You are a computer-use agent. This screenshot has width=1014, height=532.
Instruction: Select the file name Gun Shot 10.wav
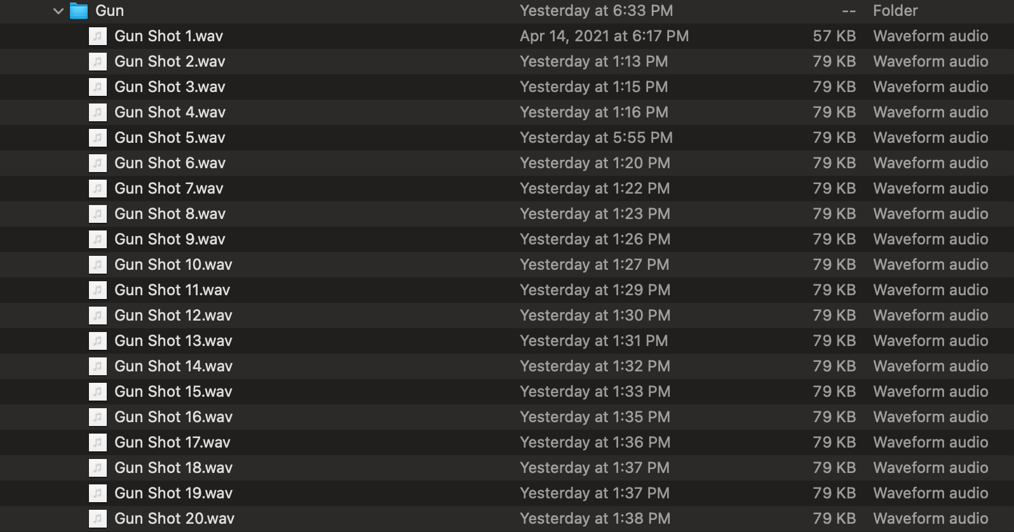click(173, 265)
